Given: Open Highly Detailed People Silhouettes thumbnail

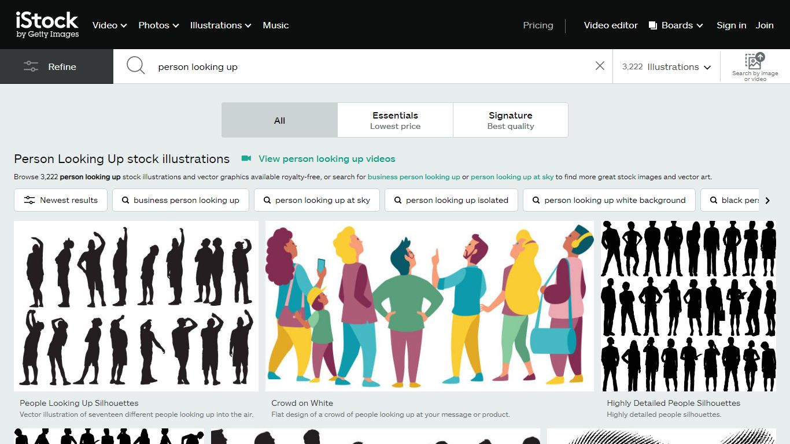Looking at the screenshot, I should point(688,306).
